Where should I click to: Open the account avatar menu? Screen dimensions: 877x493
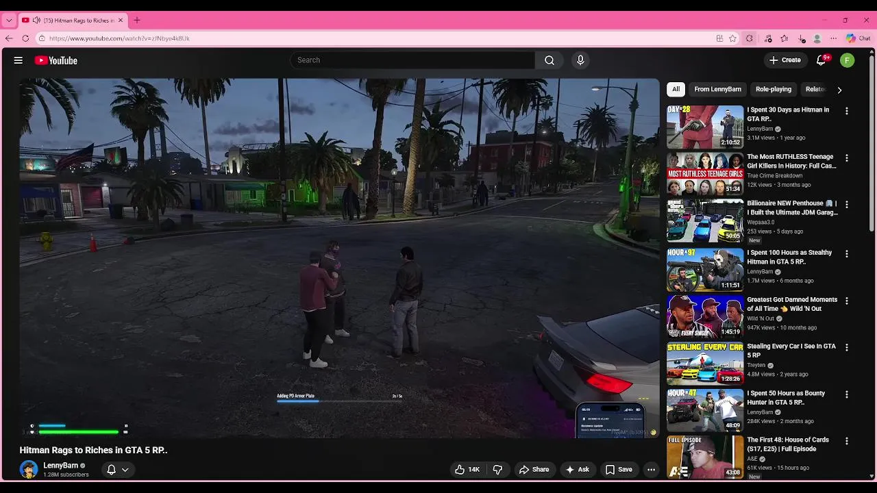(848, 60)
